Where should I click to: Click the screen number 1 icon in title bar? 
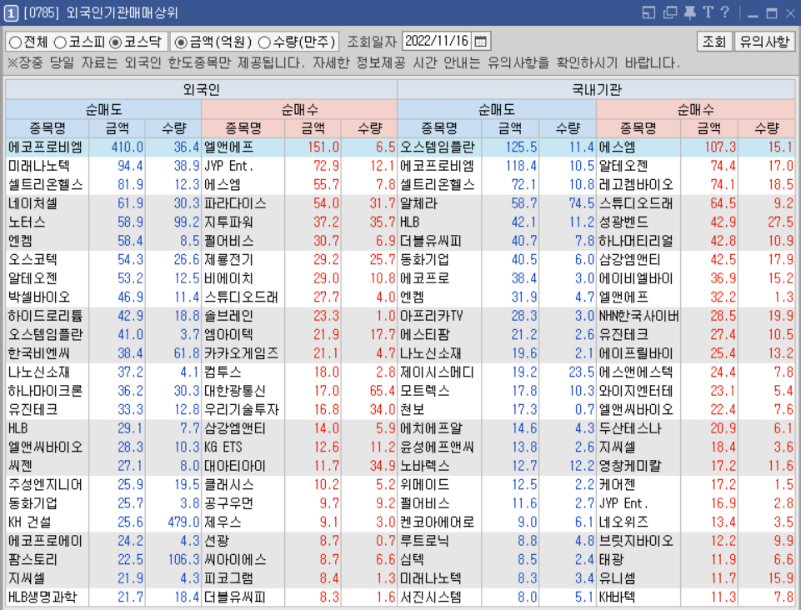click(11, 12)
